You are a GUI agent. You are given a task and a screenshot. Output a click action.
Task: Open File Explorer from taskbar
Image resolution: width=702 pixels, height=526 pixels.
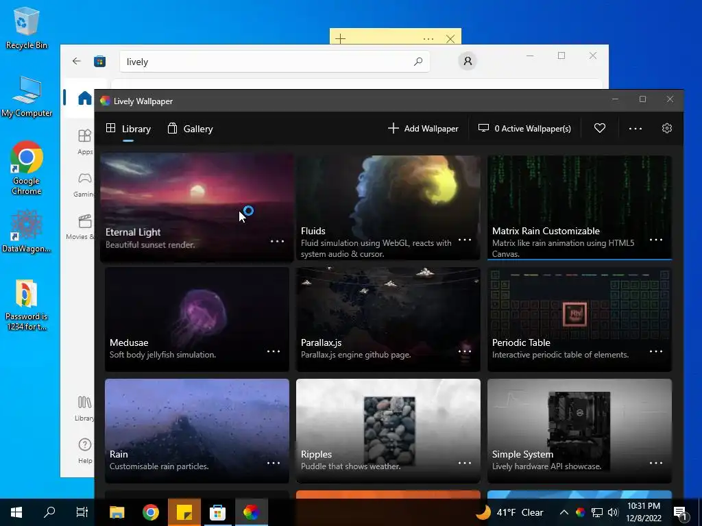117,512
